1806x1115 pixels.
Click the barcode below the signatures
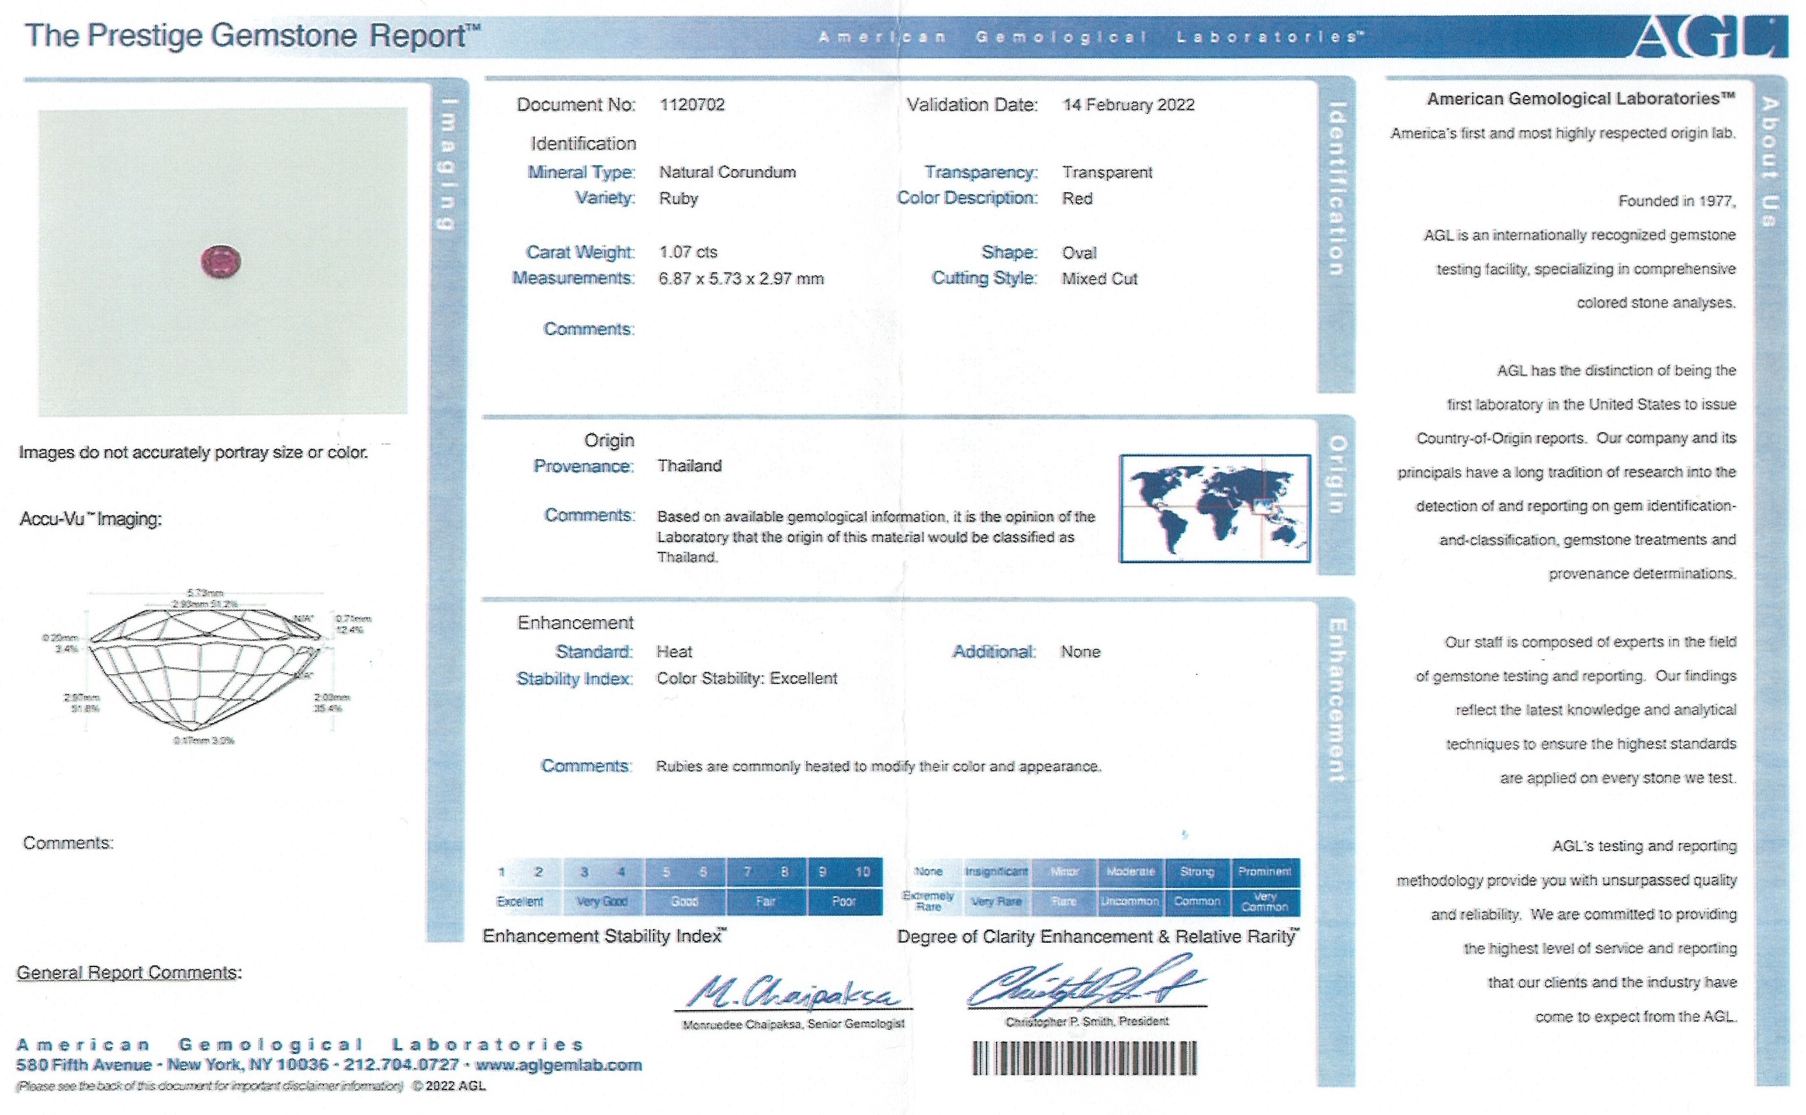[1084, 1058]
